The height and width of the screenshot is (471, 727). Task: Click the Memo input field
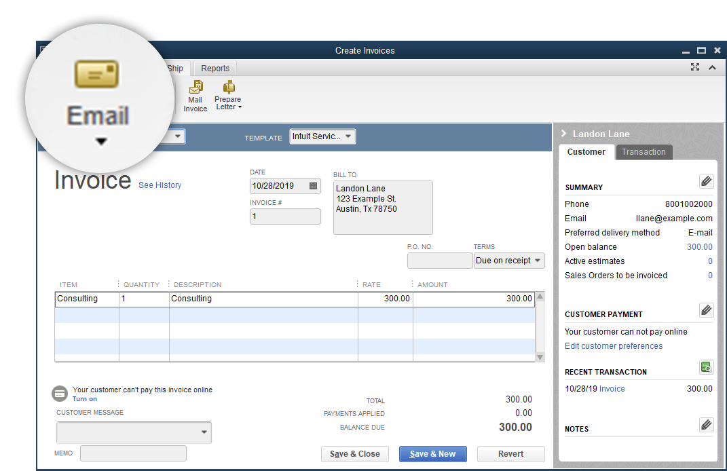(133, 453)
